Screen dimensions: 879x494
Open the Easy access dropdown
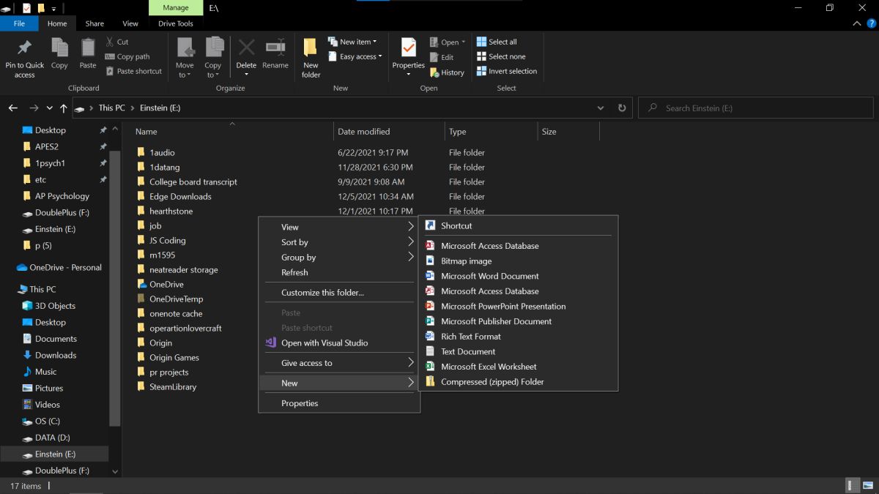(x=355, y=56)
